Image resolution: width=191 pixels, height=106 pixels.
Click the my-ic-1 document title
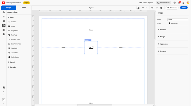pos(91,8)
